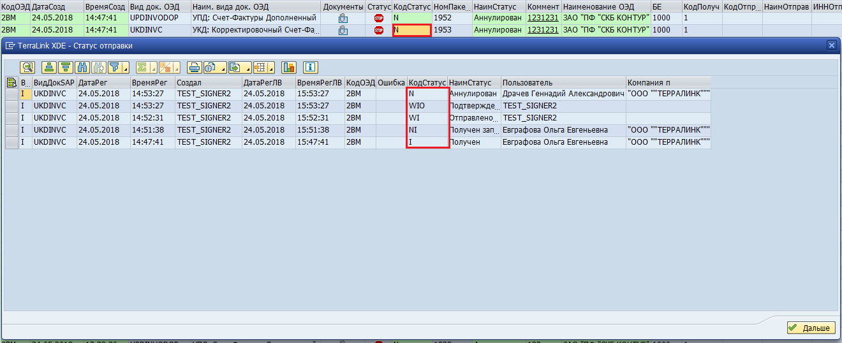
Task: Open document icon in the UPDINVODOP row
Action: pos(343,18)
